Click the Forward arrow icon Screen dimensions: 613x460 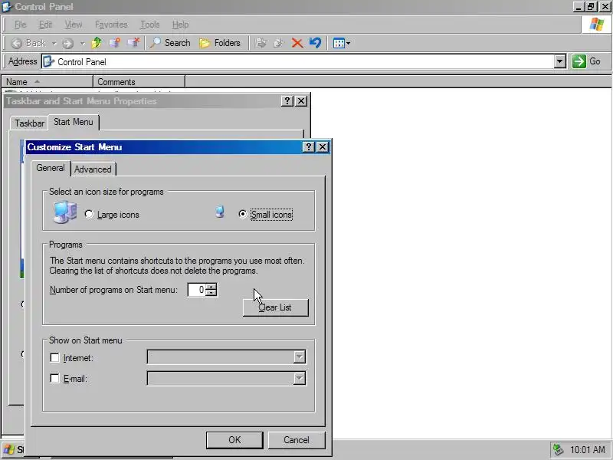[x=68, y=43]
